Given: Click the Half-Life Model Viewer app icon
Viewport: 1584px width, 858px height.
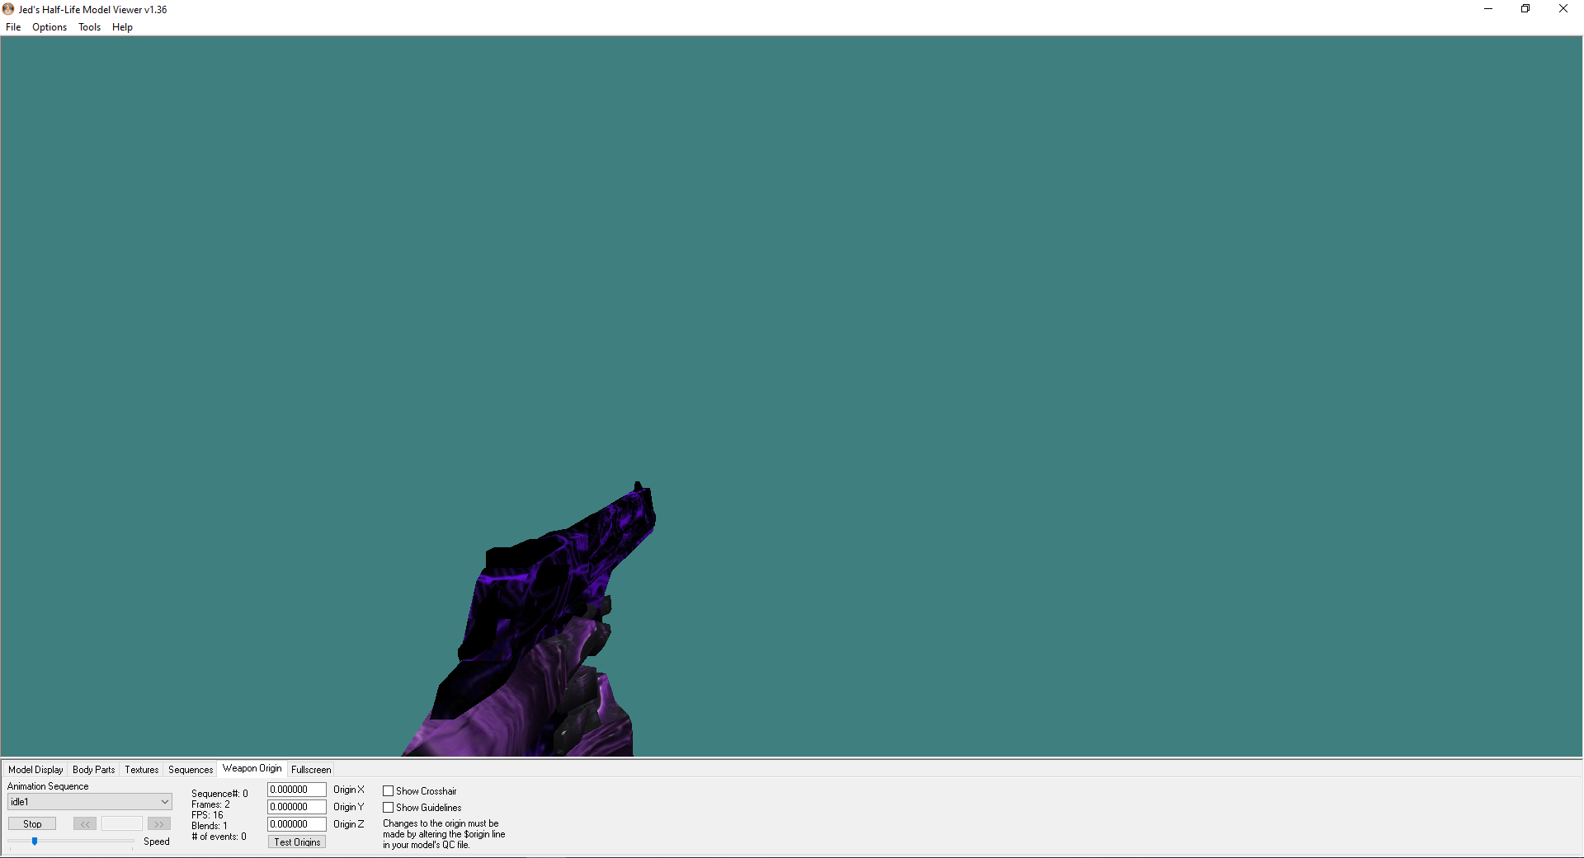Looking at the screenshot, I should 8,9.
